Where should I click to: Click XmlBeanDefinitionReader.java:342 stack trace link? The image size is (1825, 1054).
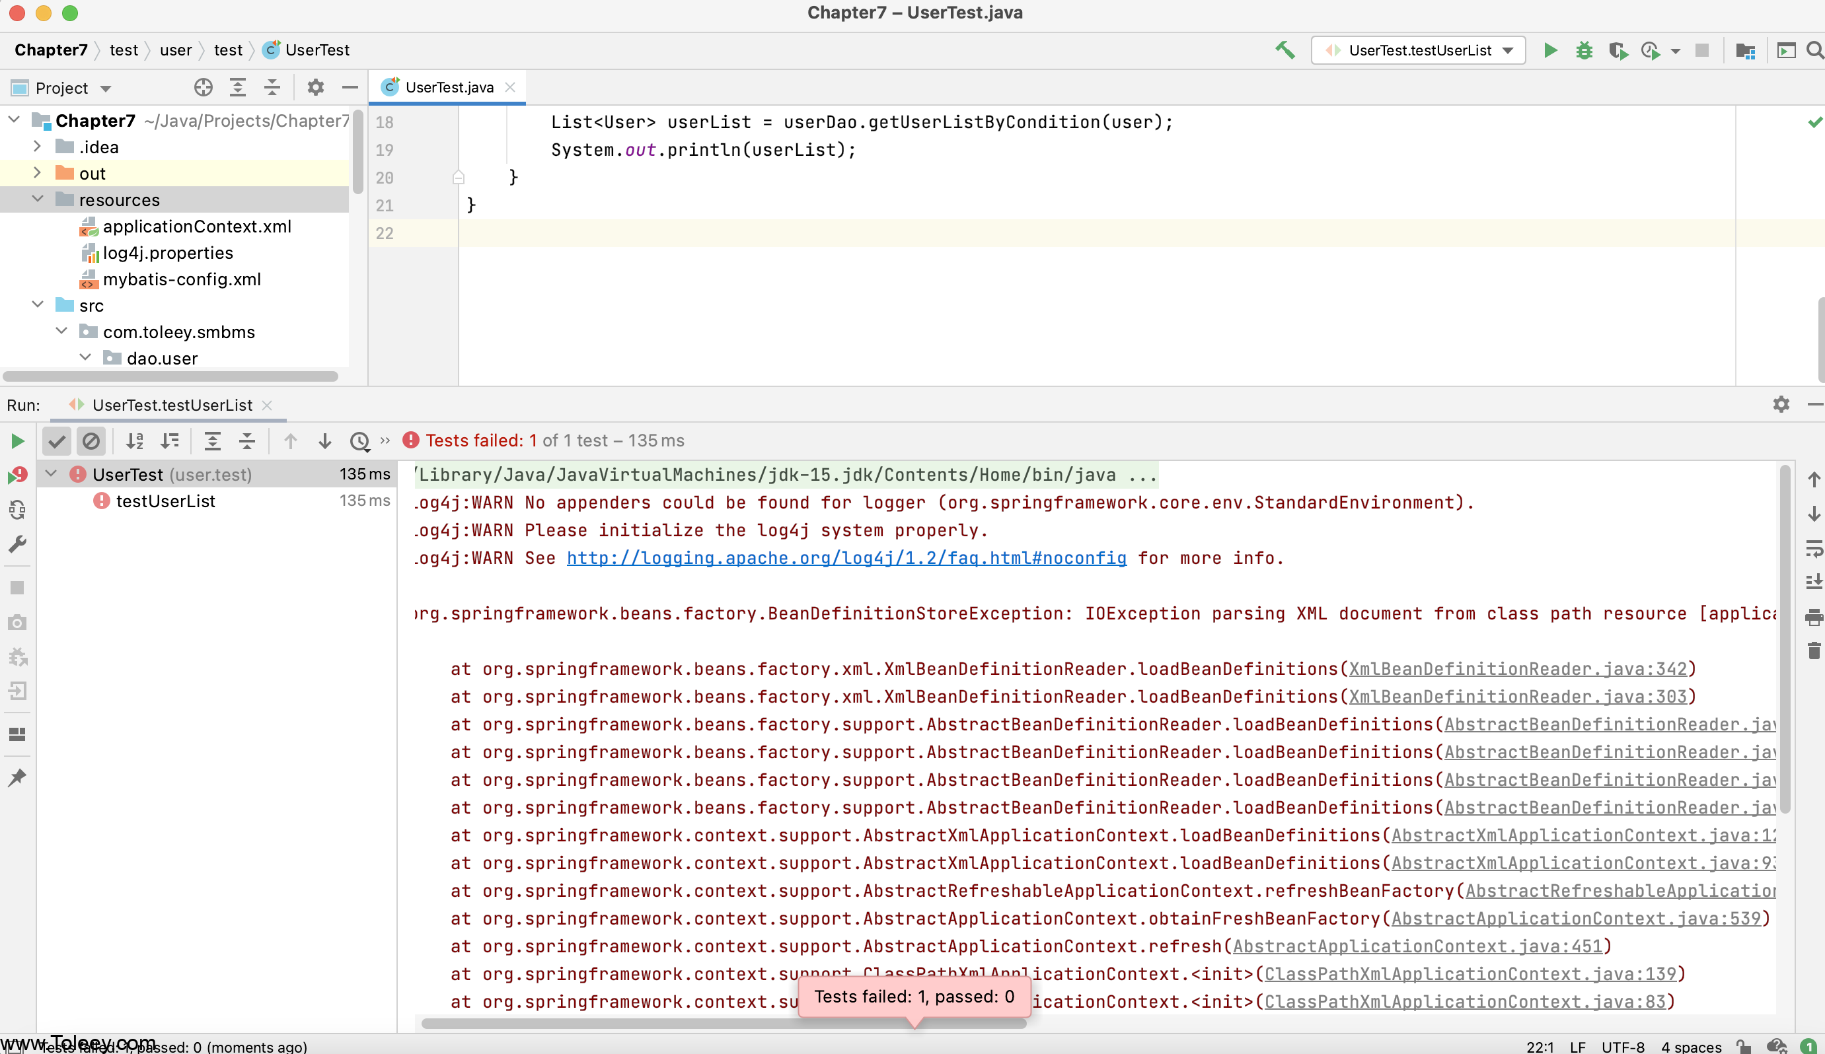[1517, 669]
